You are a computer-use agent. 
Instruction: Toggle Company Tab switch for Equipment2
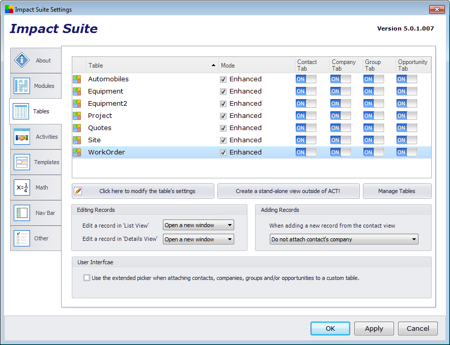click(x=341, y=104)
